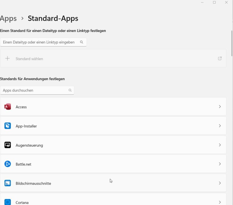Select the Cortana icon

tap(8, 202)
